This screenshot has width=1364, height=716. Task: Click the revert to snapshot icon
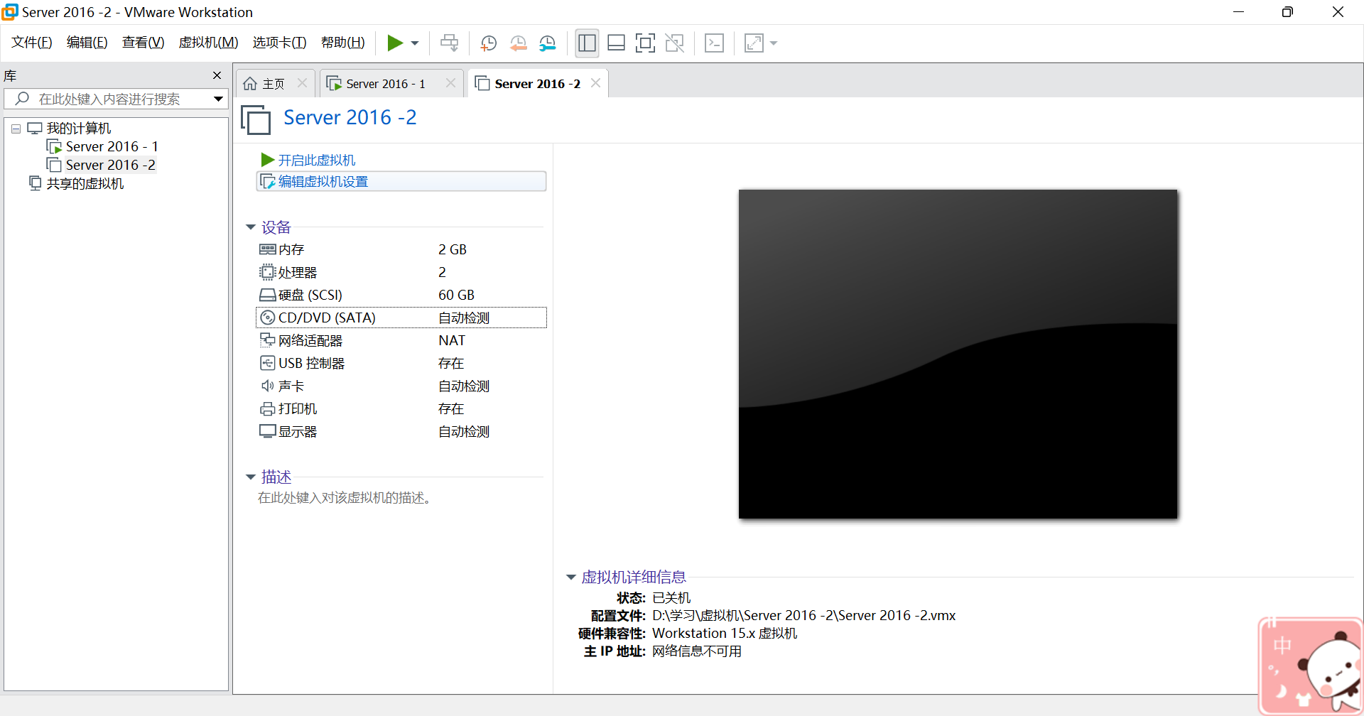tap(518, 43)
